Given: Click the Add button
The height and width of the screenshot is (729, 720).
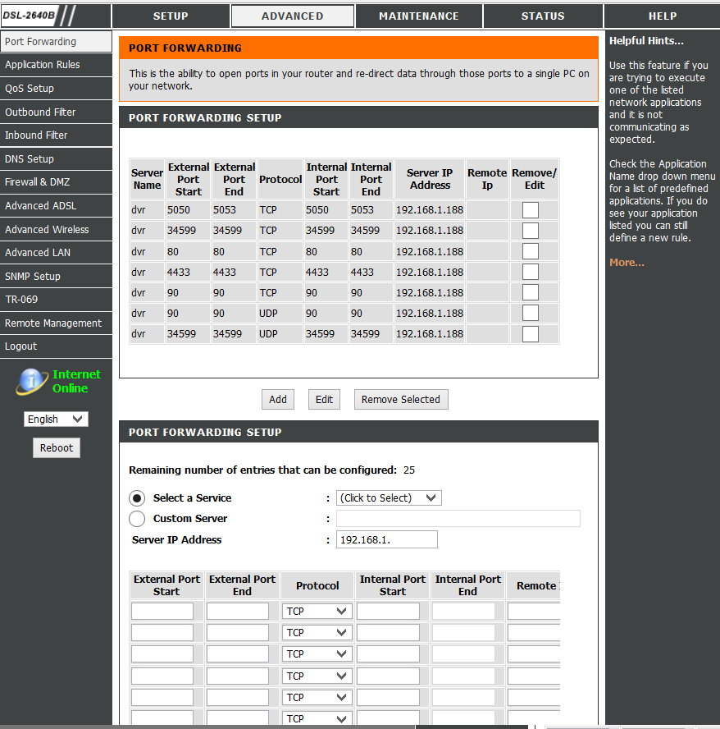Looking at the screenshot, I should 278,399.
